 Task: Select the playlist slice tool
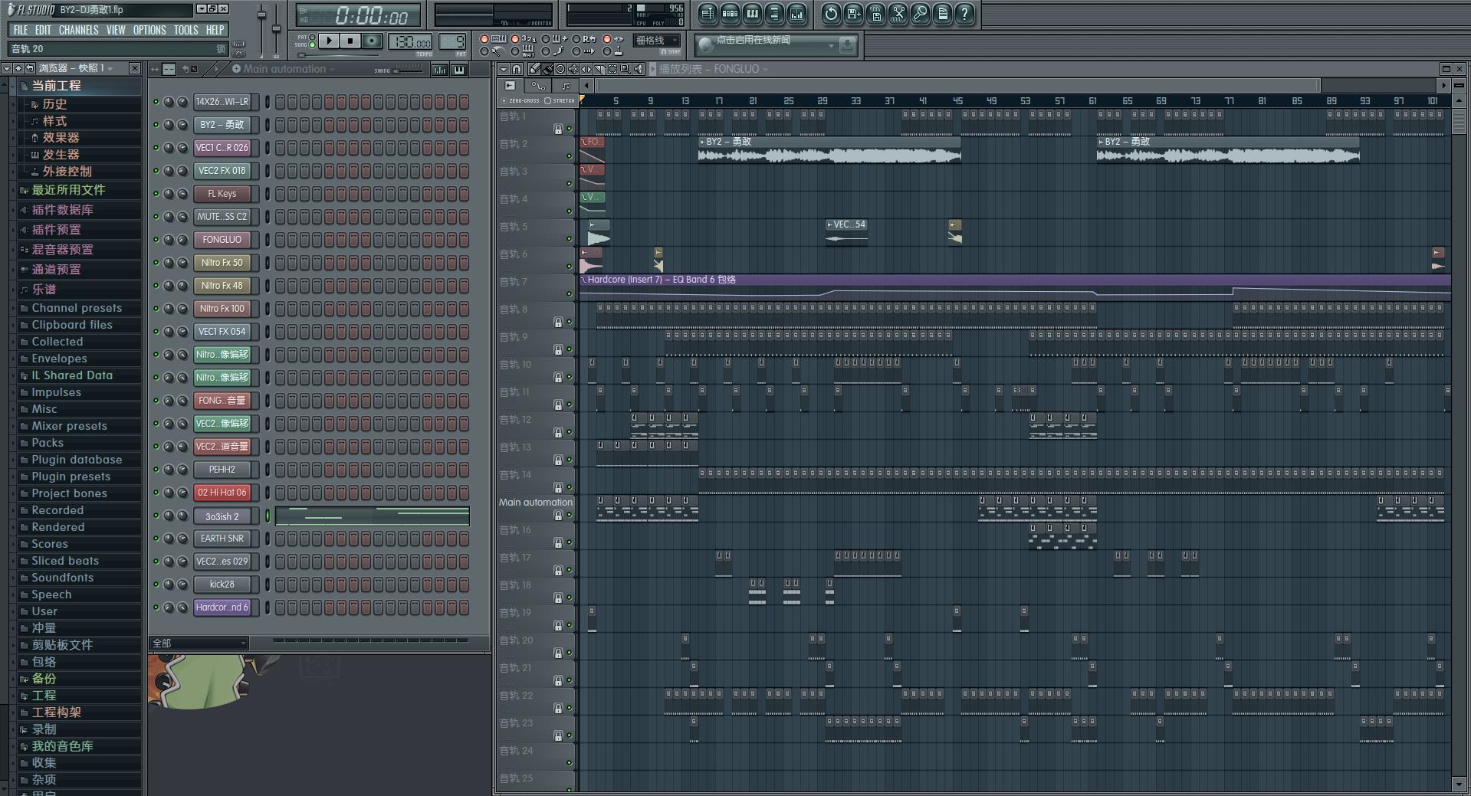(599, 69)
